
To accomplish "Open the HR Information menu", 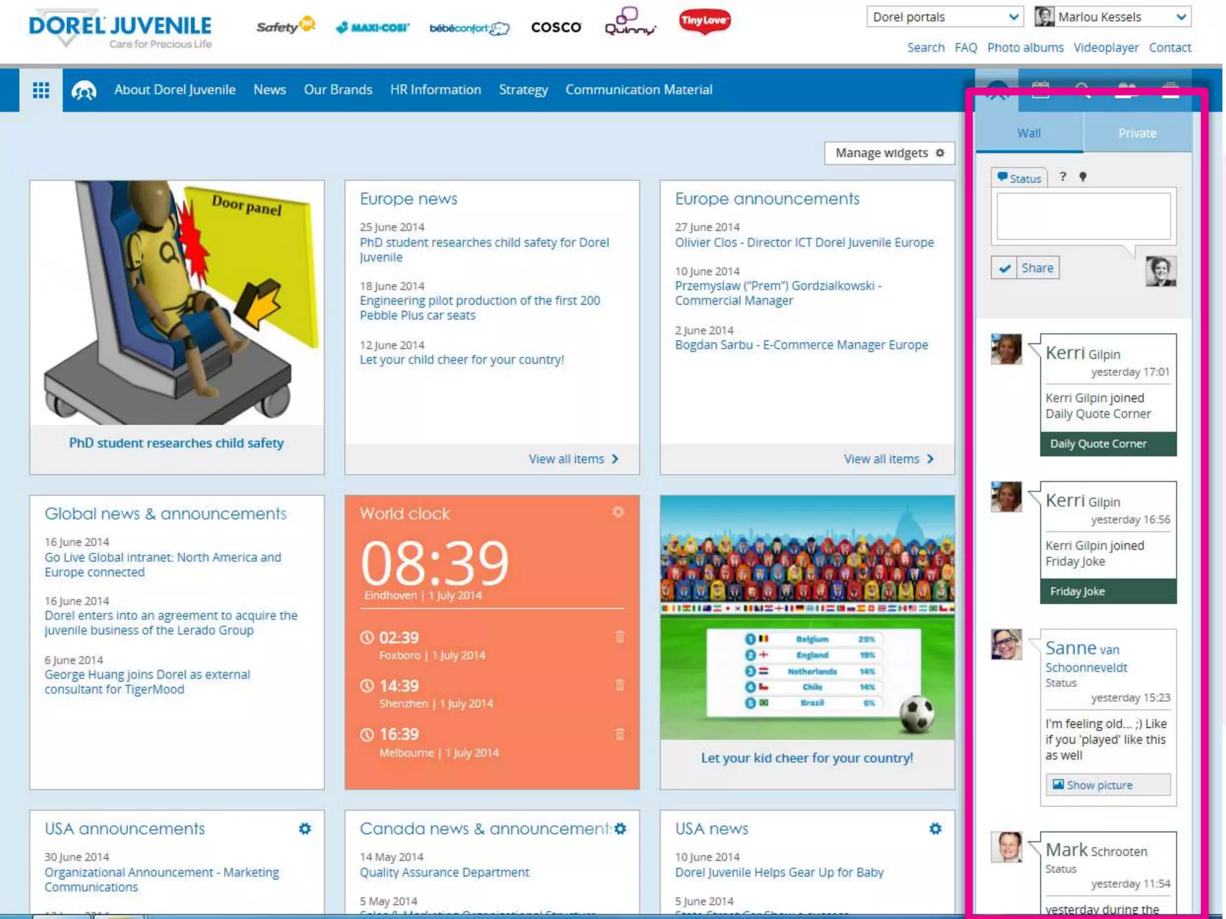I will point(435,90).
